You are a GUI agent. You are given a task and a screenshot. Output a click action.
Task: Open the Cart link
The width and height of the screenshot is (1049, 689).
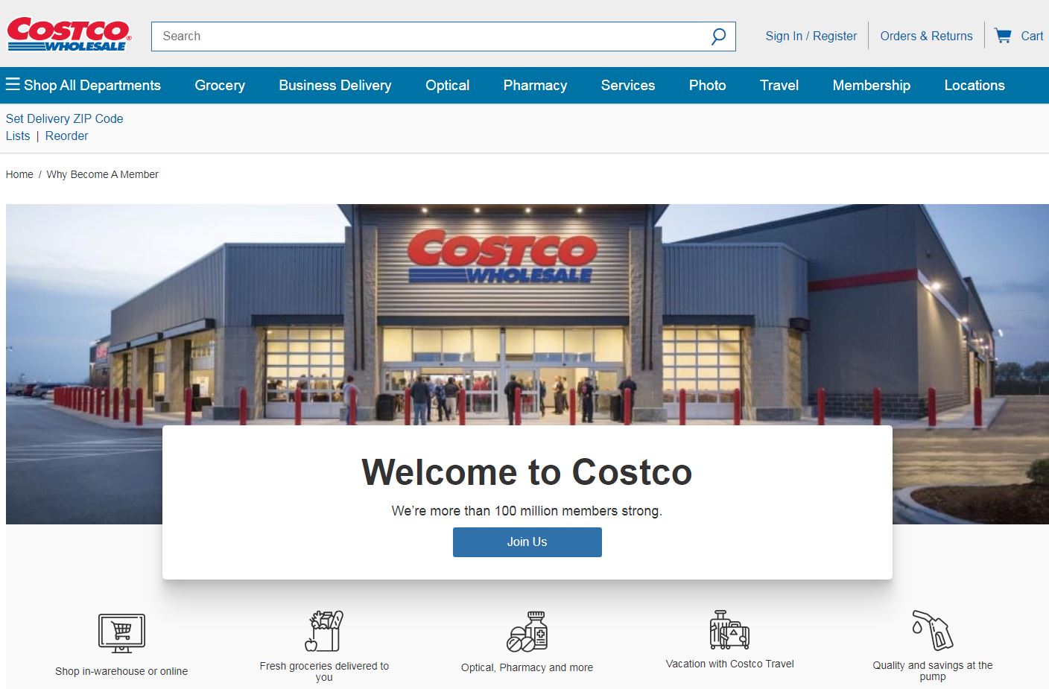(1032, 36)
